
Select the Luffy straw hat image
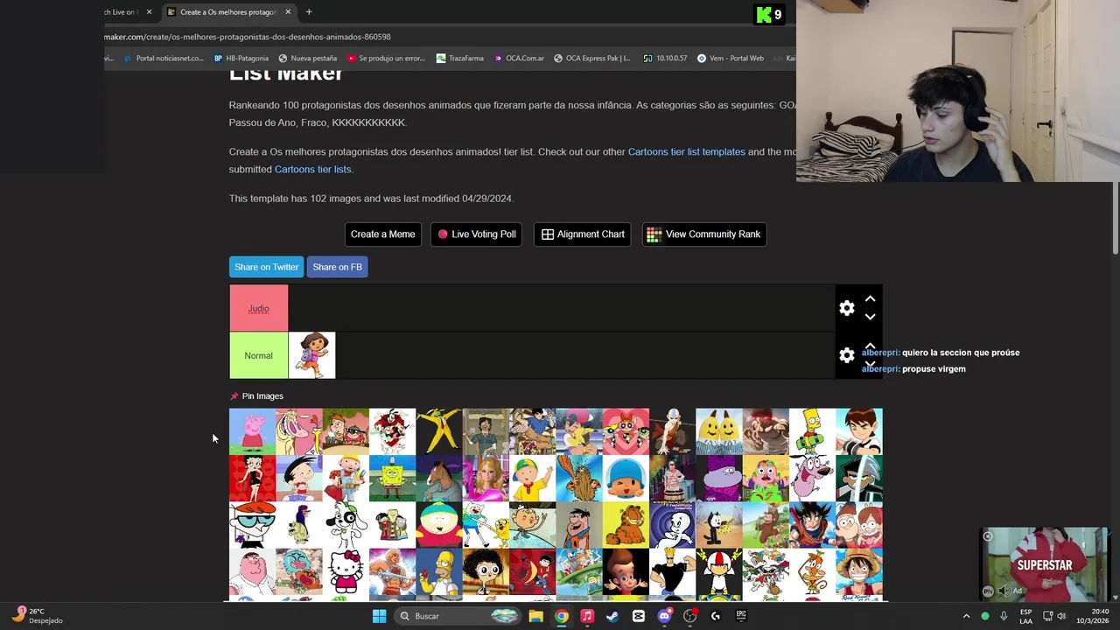point(858,571)
